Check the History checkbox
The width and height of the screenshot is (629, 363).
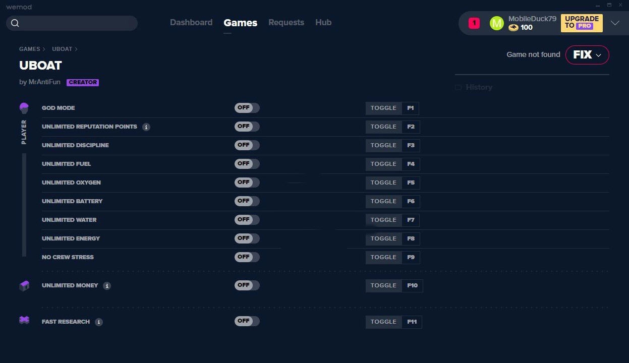pos(458,87)
